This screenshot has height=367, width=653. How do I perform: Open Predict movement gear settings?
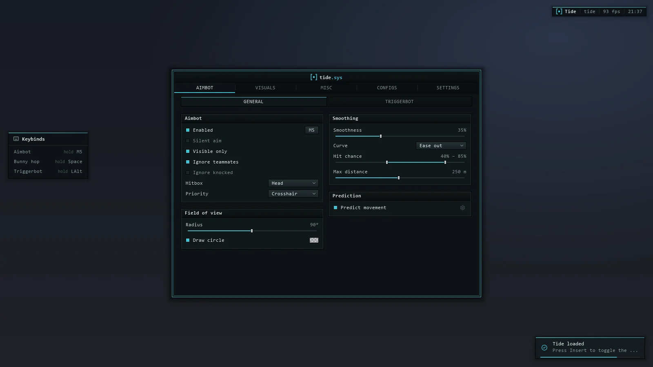point(462,208)
